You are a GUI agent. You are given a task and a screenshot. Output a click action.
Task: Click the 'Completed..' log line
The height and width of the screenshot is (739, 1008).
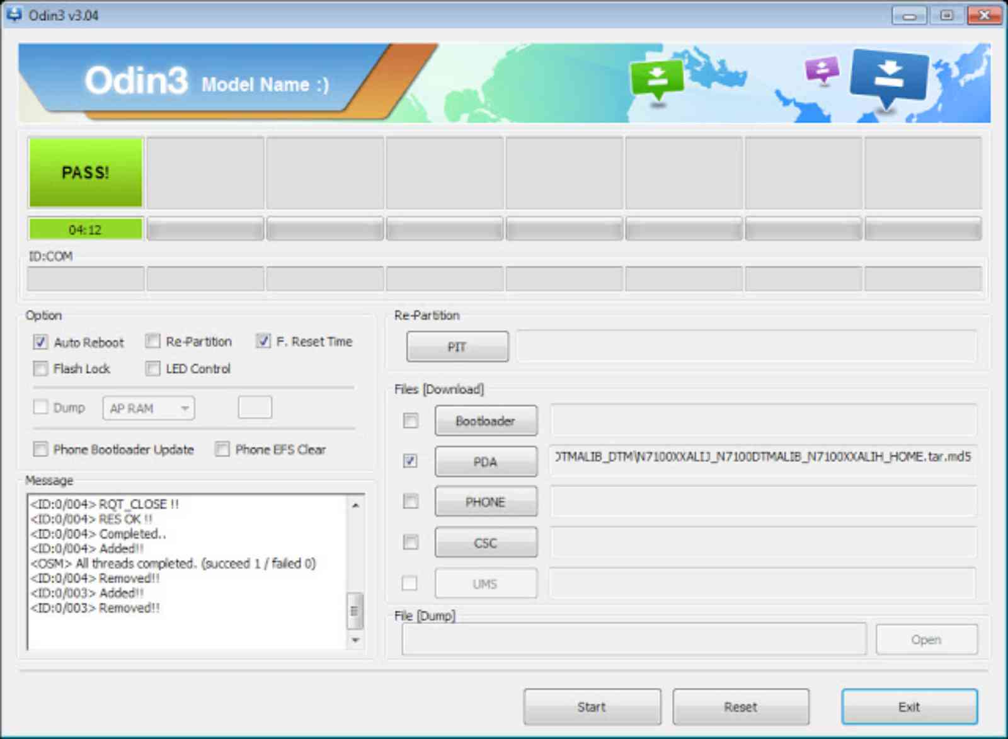tap(99, 534)
